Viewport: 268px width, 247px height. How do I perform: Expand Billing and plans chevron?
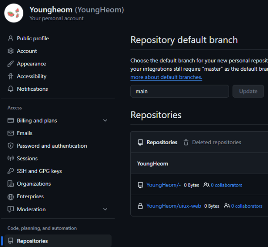pos(105,120)
